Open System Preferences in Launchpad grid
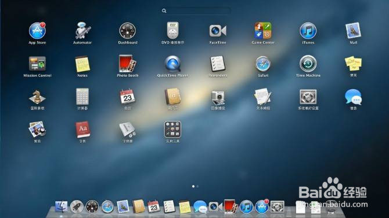This screenshot has width=389, height=218. tap(308, 97)
